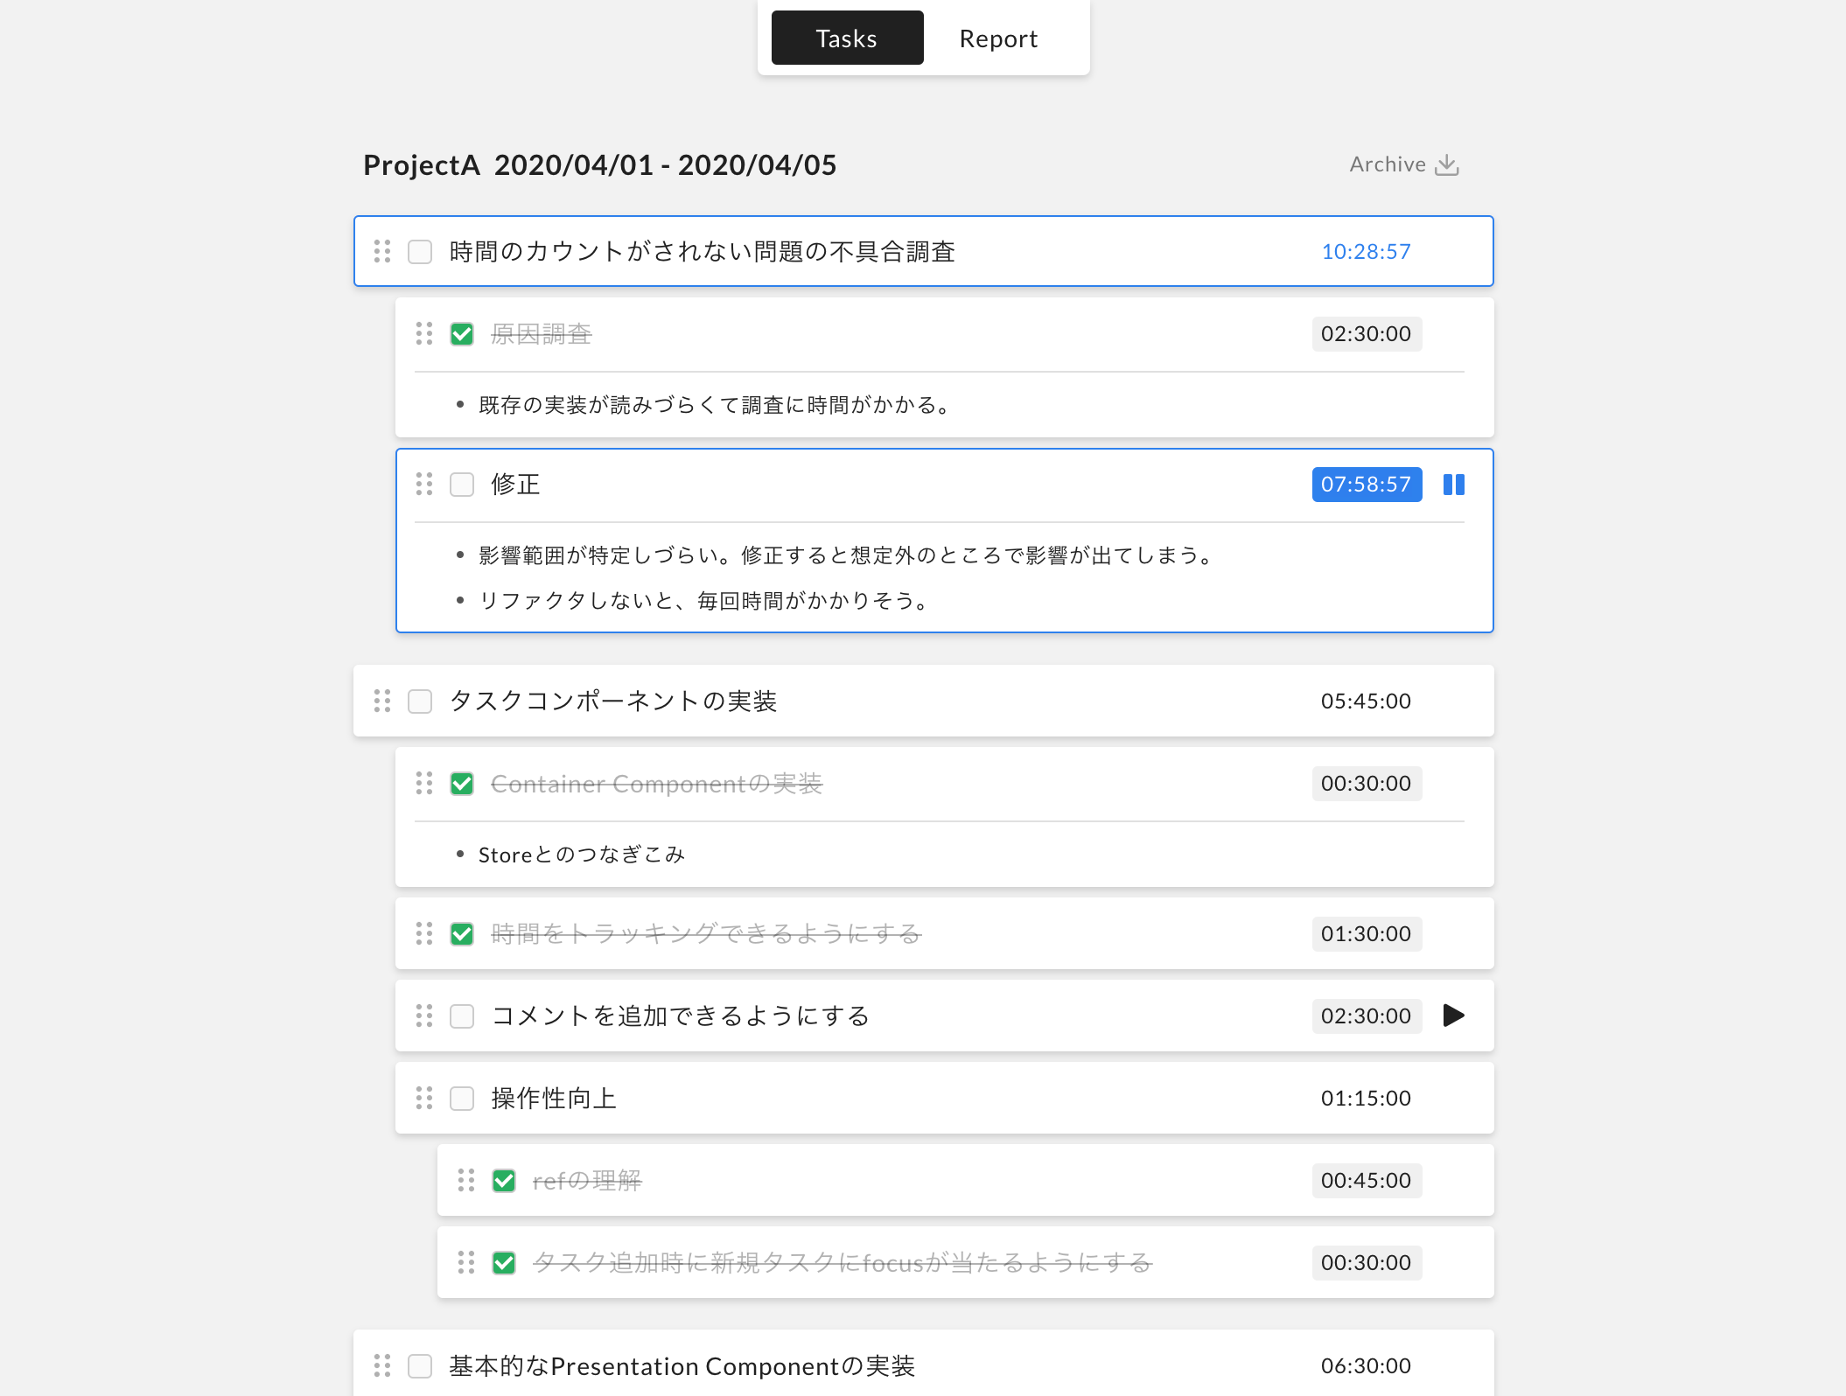Grab drag handle of 原因調査 task
The height and width of the screenshot is (1396, 1846).
point(424,333)
